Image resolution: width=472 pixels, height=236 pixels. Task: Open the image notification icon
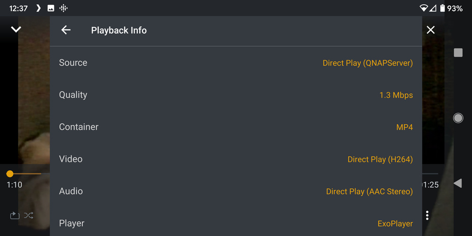coord(51,8)
